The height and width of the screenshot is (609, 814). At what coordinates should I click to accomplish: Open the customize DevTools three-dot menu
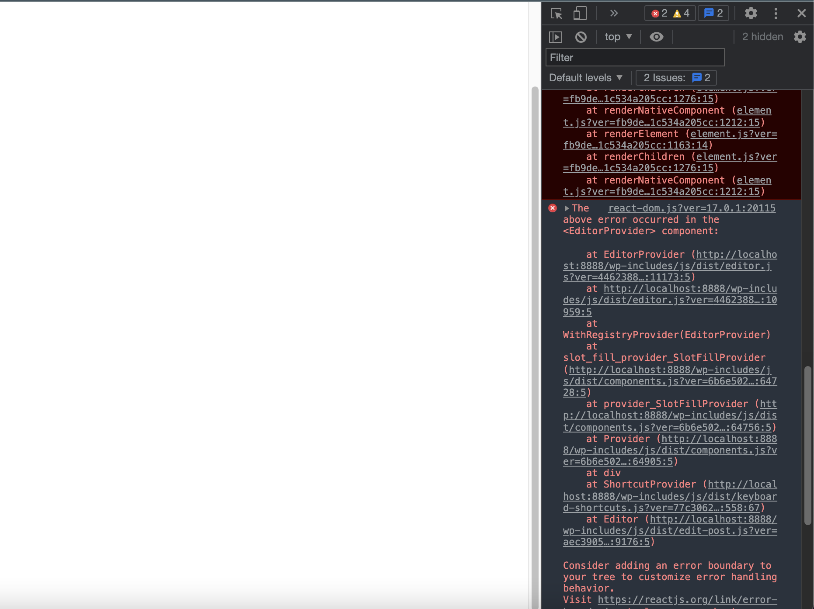(x=776, y=13)
